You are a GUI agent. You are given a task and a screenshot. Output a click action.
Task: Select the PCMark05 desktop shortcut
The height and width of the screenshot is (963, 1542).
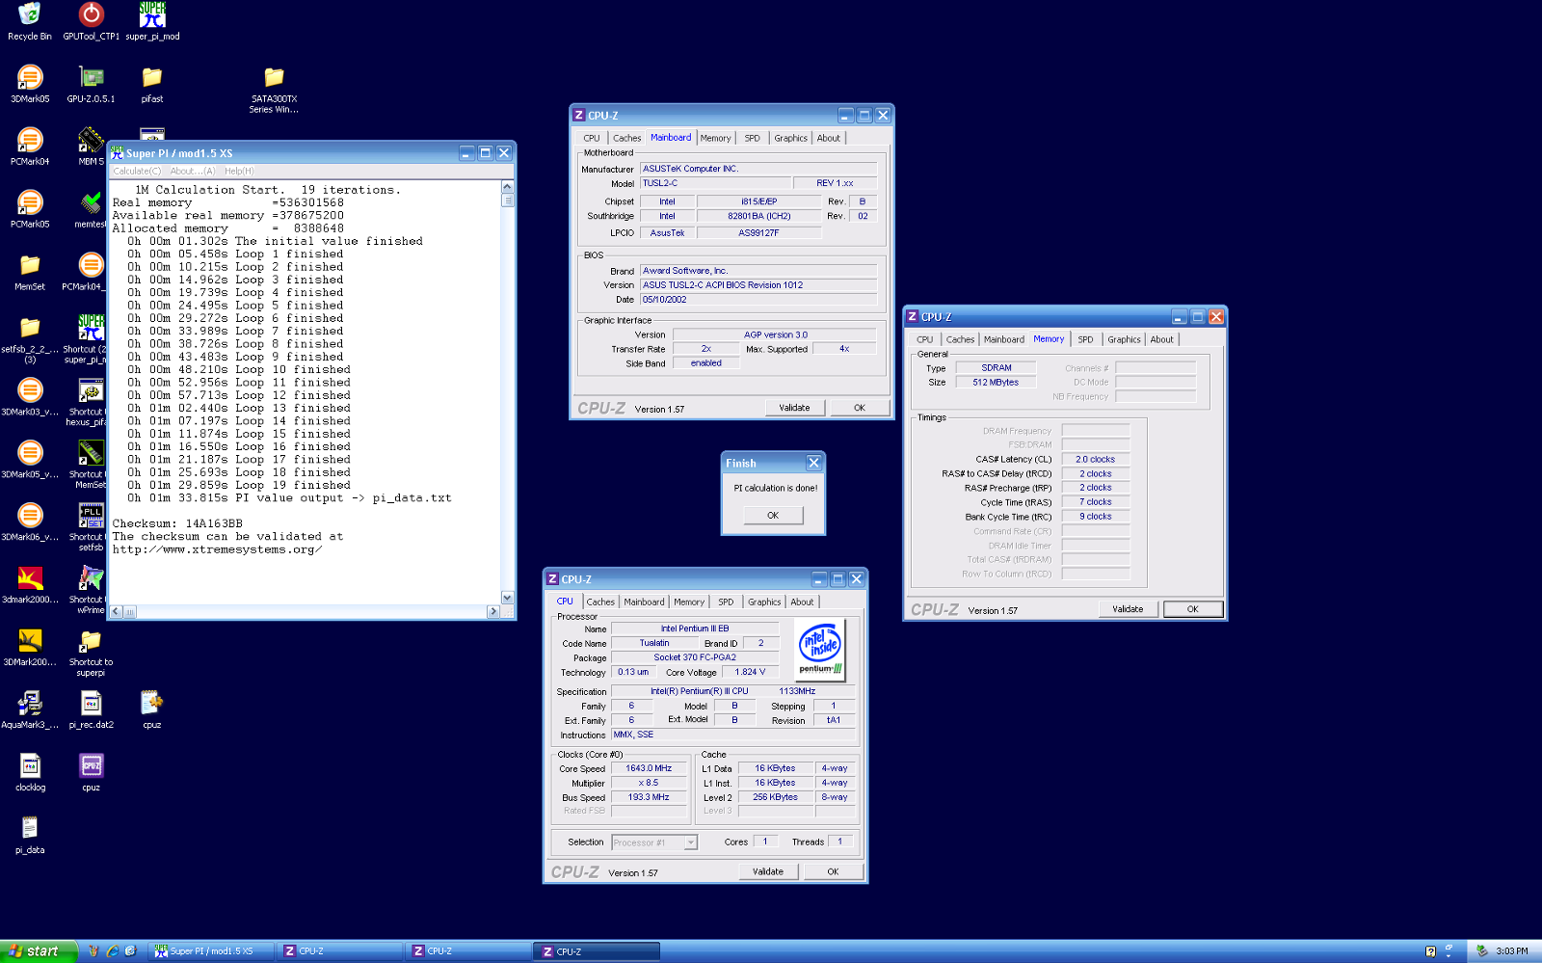30,208
